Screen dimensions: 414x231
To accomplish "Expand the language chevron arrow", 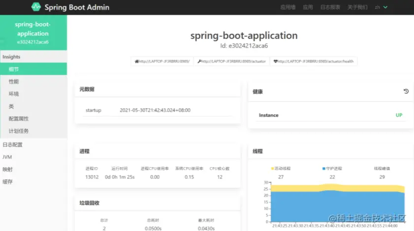I will [385, 7].
